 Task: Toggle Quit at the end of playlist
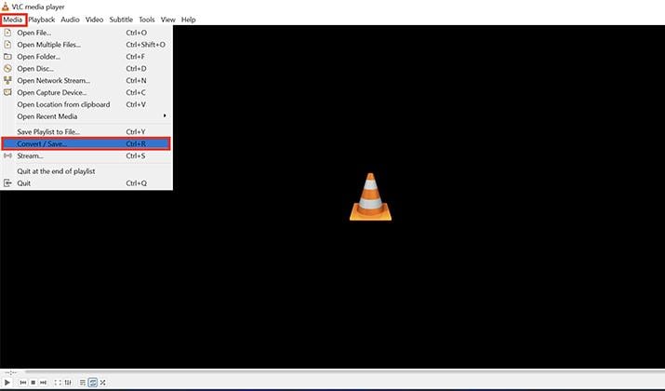[86, 171]
